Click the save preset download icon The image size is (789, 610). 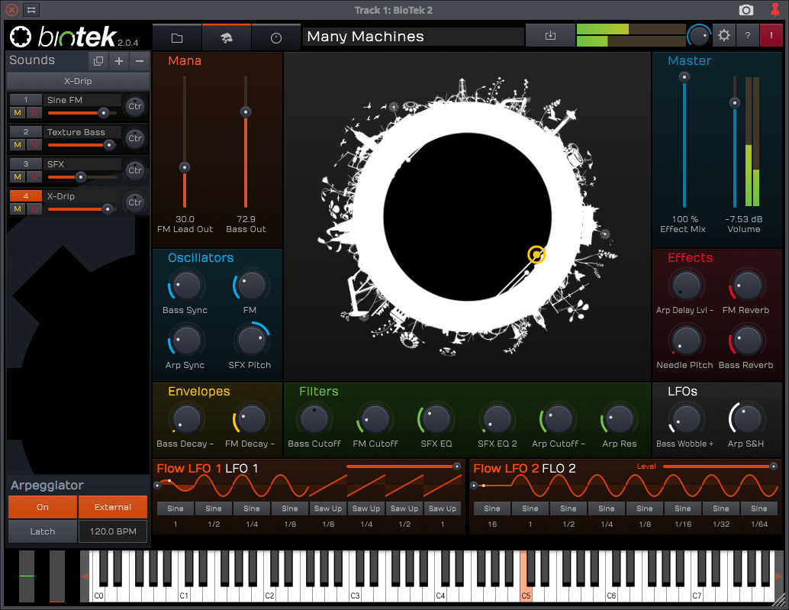click(x=550, y=36)
